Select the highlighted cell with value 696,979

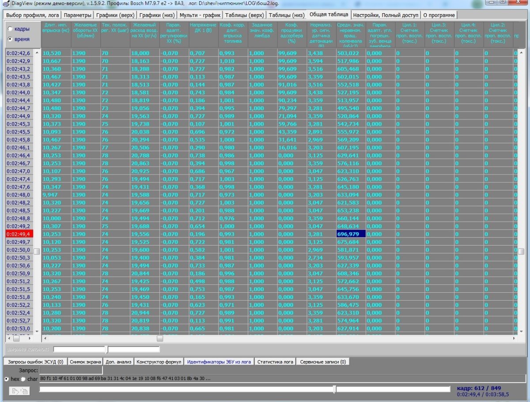(x=351, y=234)
